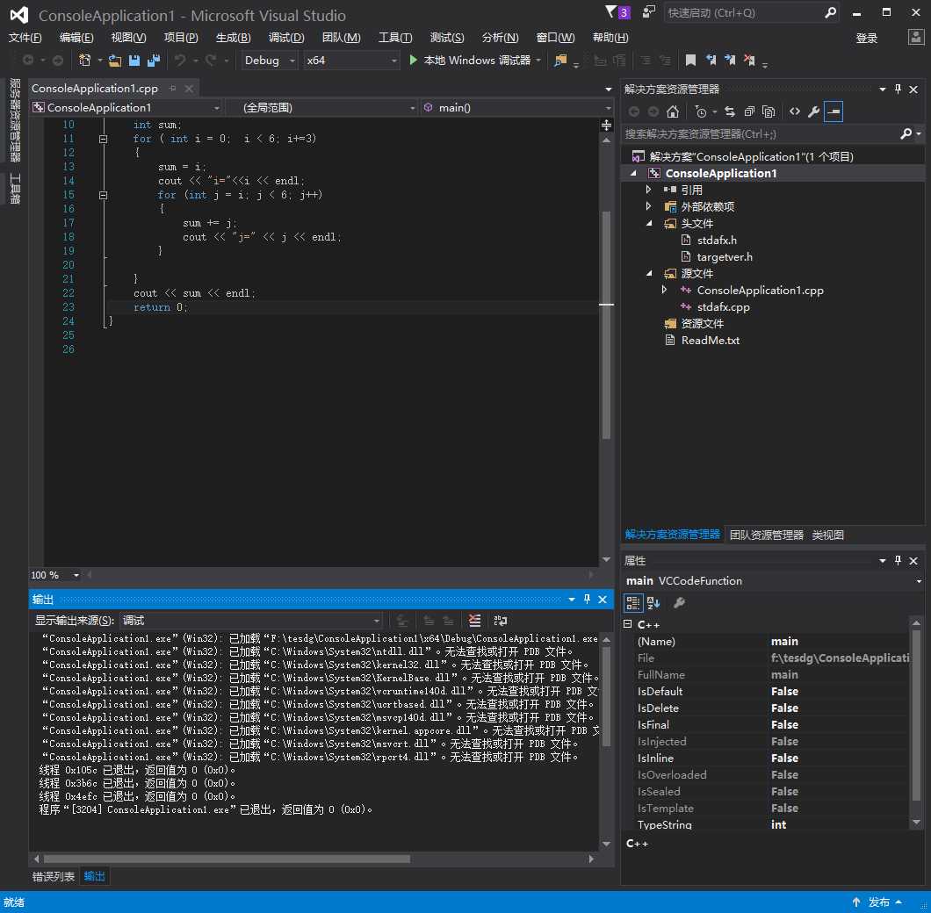The width and height of the screenshot is (931, 913).
Task: Expand the 引用 node in Solution Explorer
Action: click(648, 190)
